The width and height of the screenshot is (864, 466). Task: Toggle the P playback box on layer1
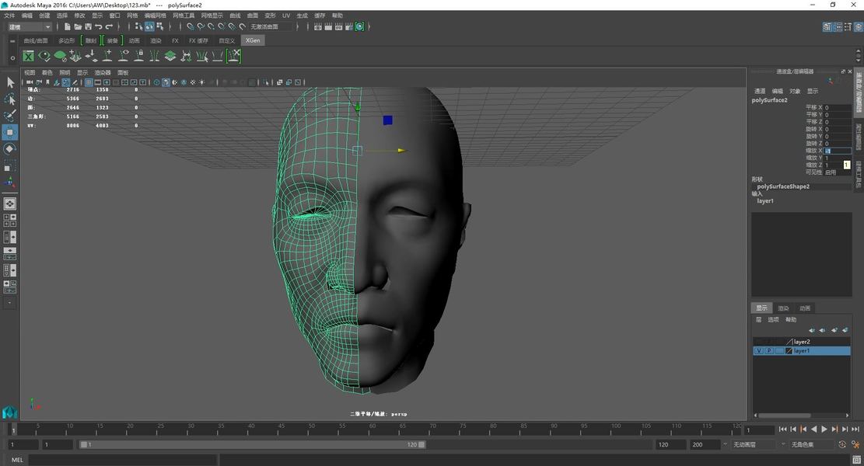pyautogui.click(x=768, y=351)
